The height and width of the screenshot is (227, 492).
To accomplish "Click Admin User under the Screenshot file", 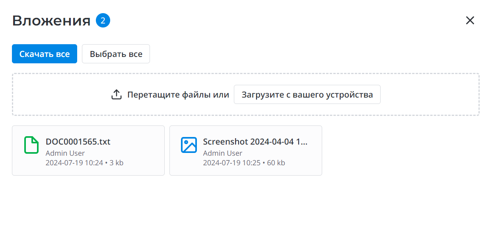I will pos(223,153).
